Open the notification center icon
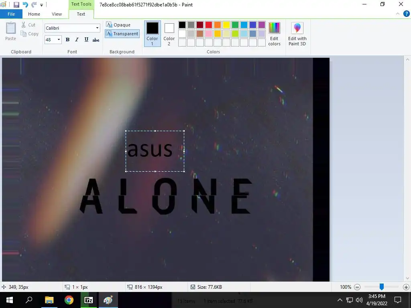This screenshot has width=411, height=308. (398, 300)
